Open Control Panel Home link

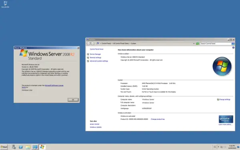(x=96, y=49)
